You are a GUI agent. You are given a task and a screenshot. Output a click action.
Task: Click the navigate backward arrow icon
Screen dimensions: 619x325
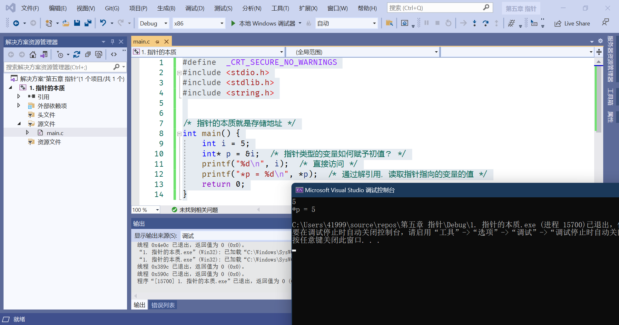click(16, 23)
